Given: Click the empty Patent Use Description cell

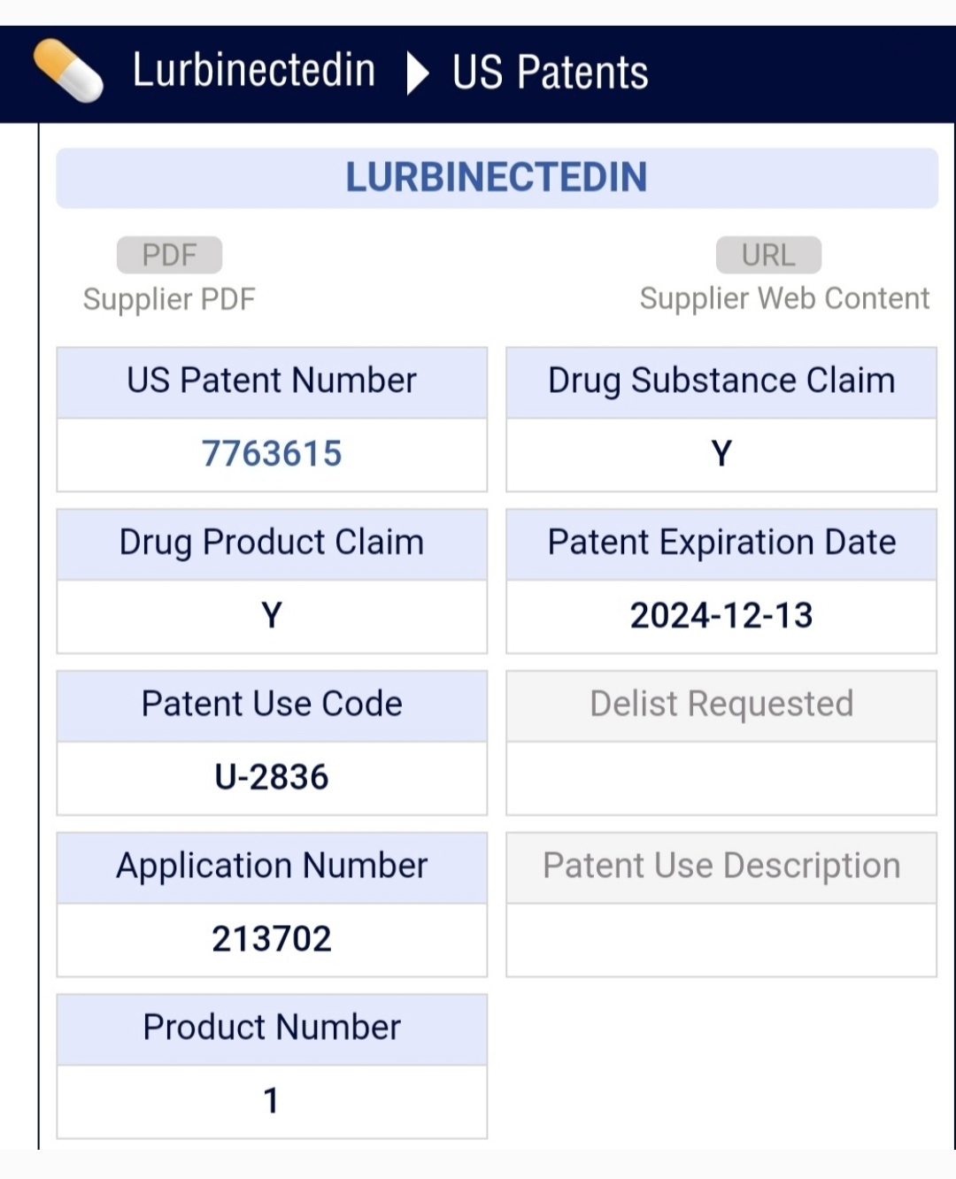Looking at the screenshot, I should tap(721, 941).
